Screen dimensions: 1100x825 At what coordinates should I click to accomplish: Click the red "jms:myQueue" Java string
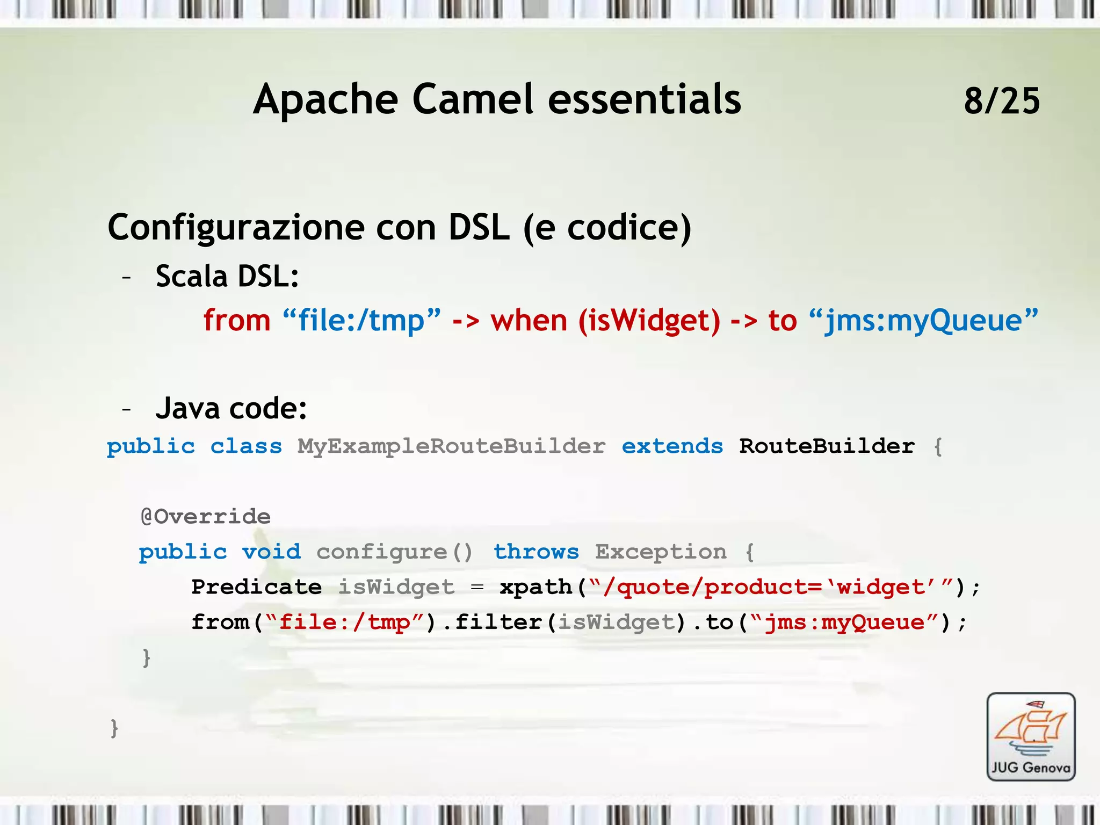(x=844, y=623)
